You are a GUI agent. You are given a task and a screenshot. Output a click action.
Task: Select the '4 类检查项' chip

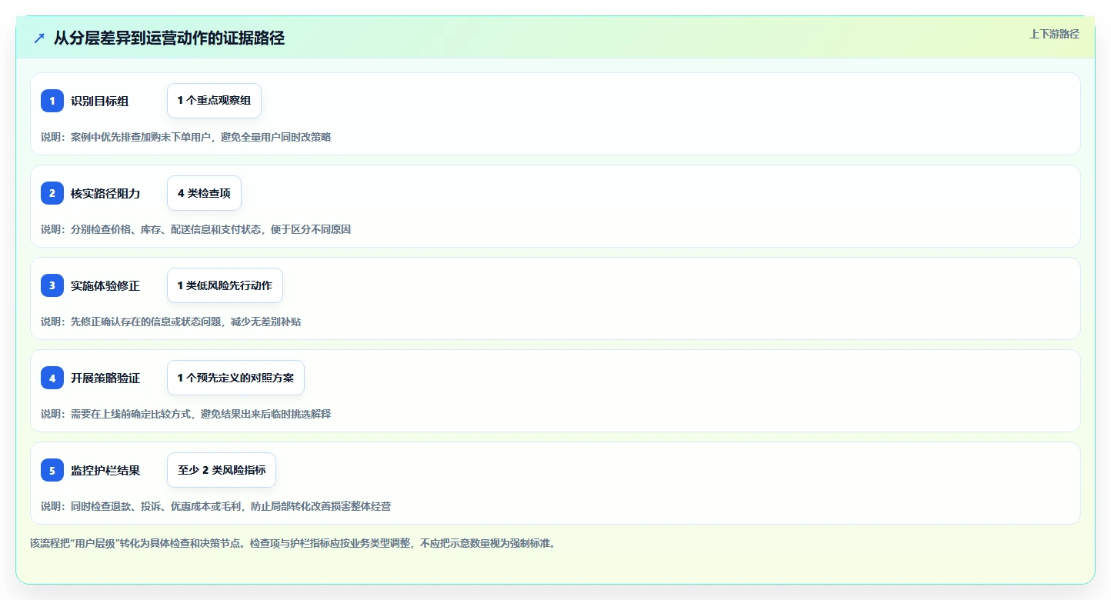click(204, 193)
